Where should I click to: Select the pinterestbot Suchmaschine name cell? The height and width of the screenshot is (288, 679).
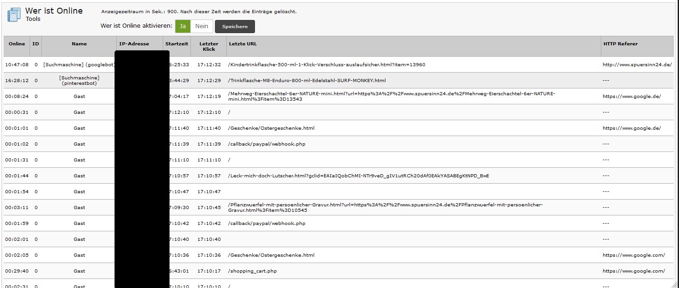(x=79, y=81)
